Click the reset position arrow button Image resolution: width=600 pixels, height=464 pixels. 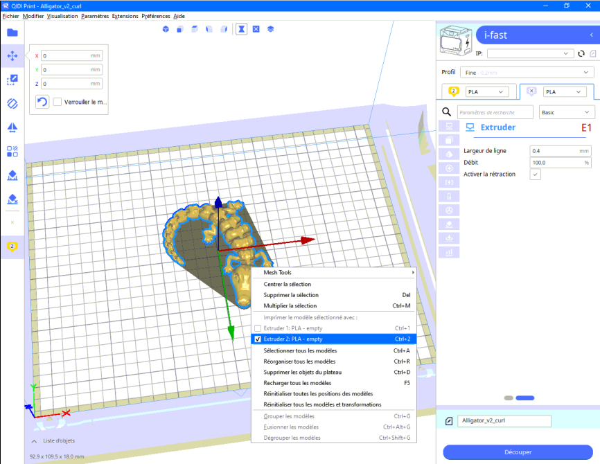[x=42, y=102]
